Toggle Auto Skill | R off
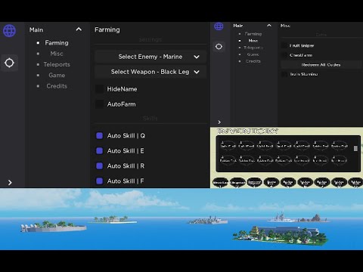 click(100, 166)
